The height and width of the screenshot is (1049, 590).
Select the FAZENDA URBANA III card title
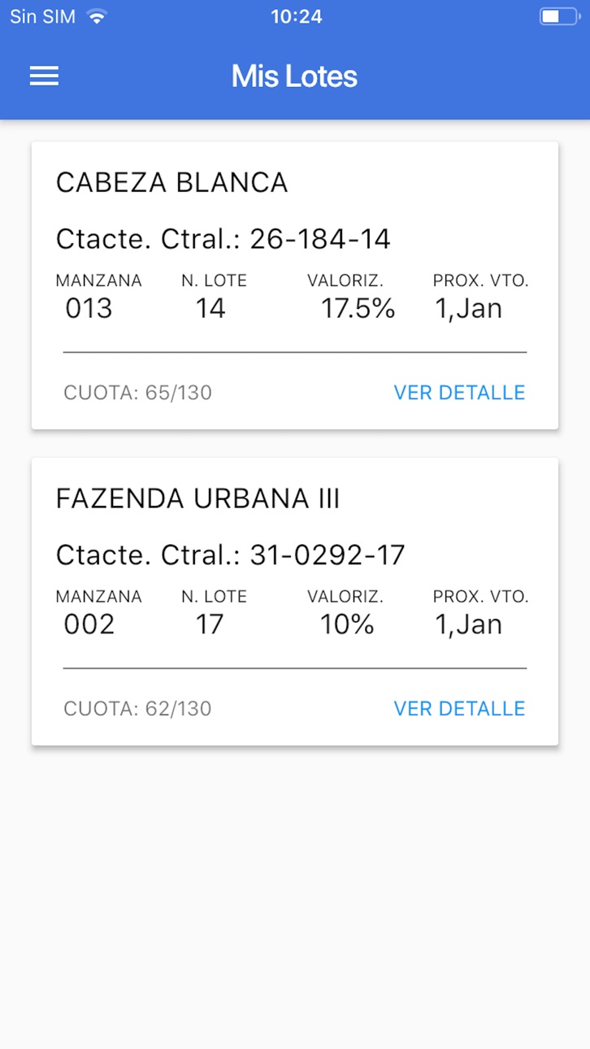(x=197, y=498)
